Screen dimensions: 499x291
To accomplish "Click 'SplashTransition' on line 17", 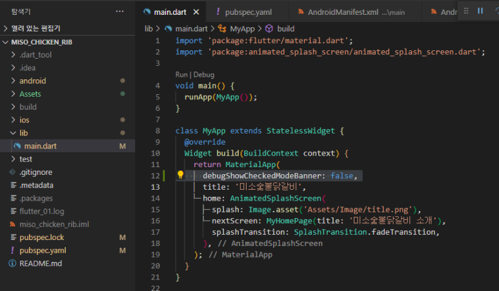I will point(331,232).
